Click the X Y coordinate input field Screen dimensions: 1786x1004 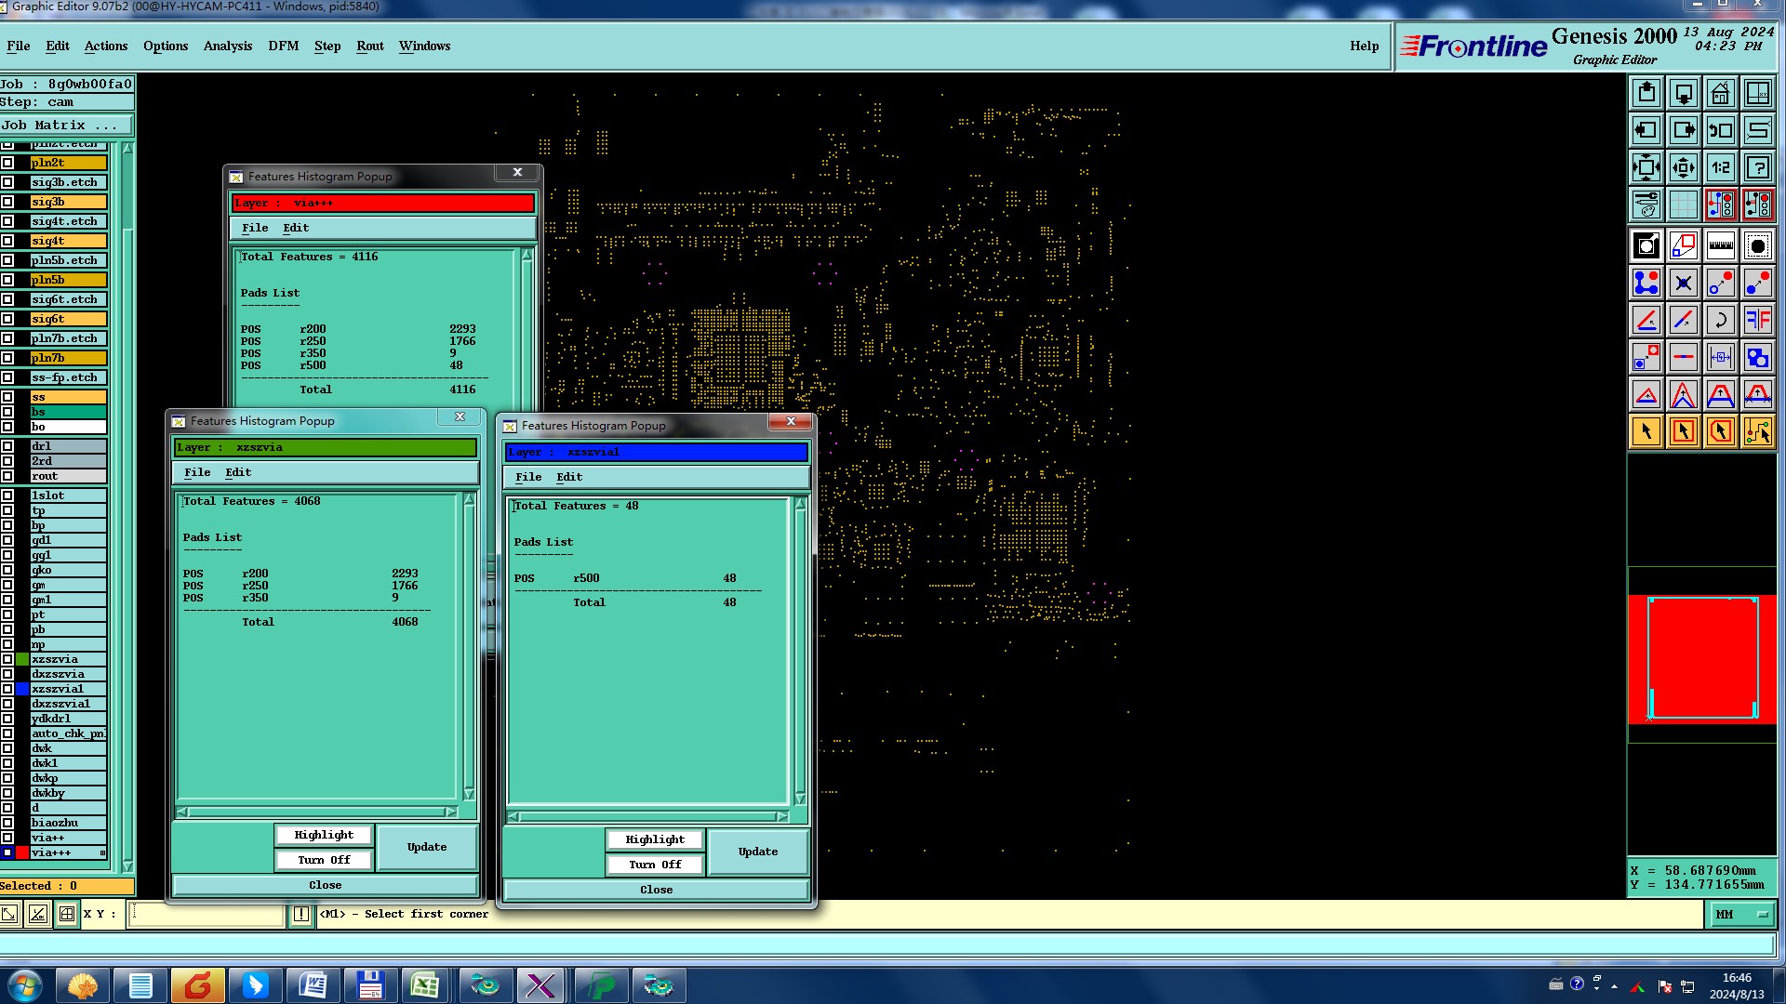pyautogui.click(x=206, y=915)
